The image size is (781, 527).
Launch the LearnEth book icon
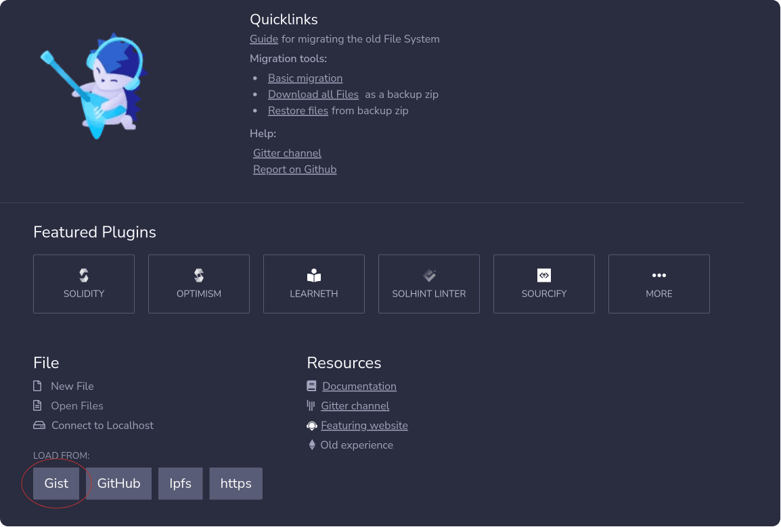click(x=314, y=275)
